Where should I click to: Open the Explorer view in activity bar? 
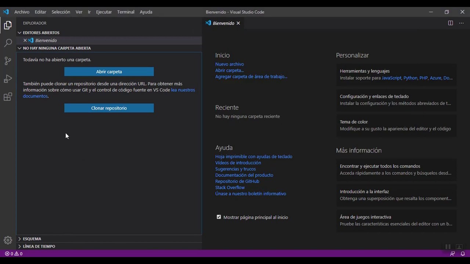click(8, 25)
